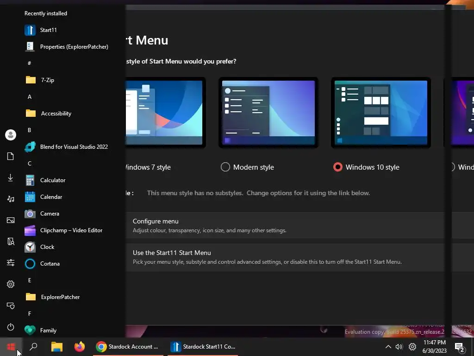Select the Windows 10 style radio button
This screenshot has width=474, height=356.
[337, 167]
